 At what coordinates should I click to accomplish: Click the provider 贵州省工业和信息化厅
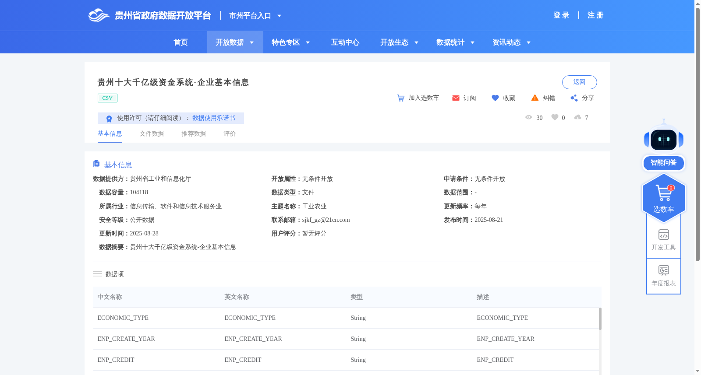click(x=160, y=179)
